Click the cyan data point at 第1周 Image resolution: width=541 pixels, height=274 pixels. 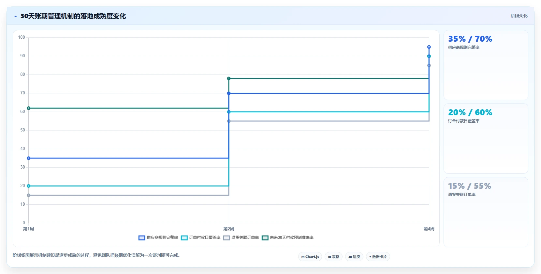tap(29, 186)
